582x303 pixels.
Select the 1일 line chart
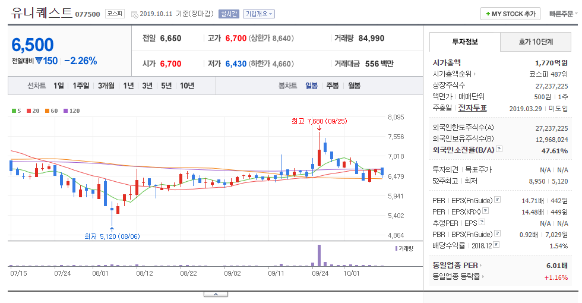click(59, 86)
